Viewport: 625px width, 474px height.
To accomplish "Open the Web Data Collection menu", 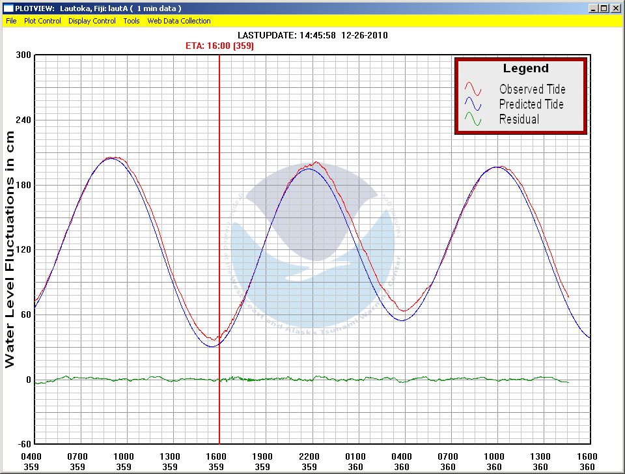I will 179,21.
